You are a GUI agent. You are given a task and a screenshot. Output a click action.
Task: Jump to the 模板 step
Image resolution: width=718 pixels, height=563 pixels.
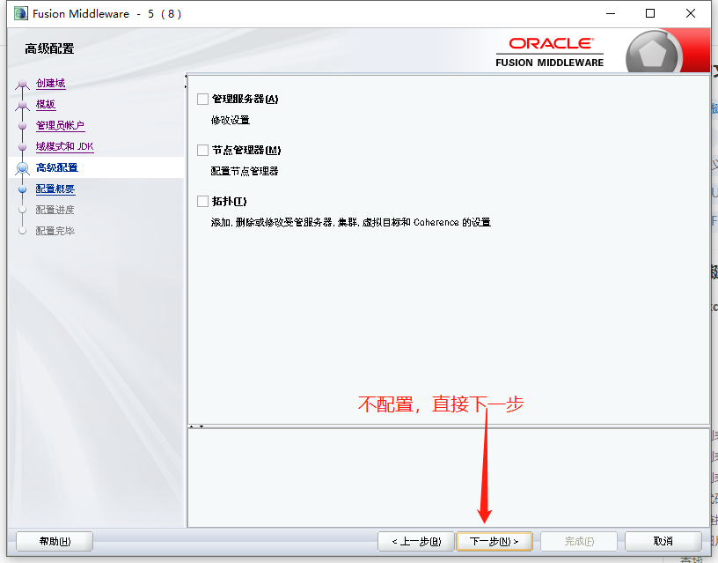coord(46,105)
